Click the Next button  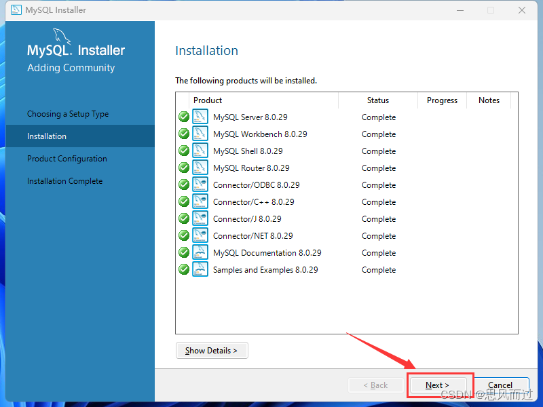point(438,385)
